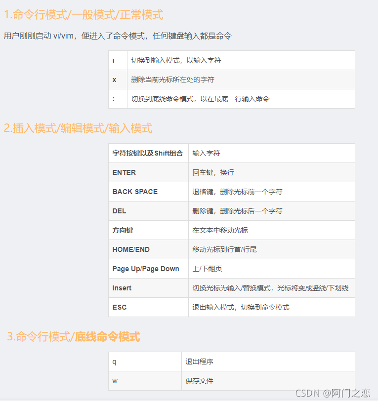The image size is (378, 402).
Task: Select the intro sentence about starting vi/vim
Action: [118, 36]
